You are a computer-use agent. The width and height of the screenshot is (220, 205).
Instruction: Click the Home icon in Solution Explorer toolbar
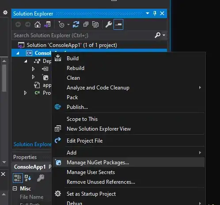tap(38, 24)
